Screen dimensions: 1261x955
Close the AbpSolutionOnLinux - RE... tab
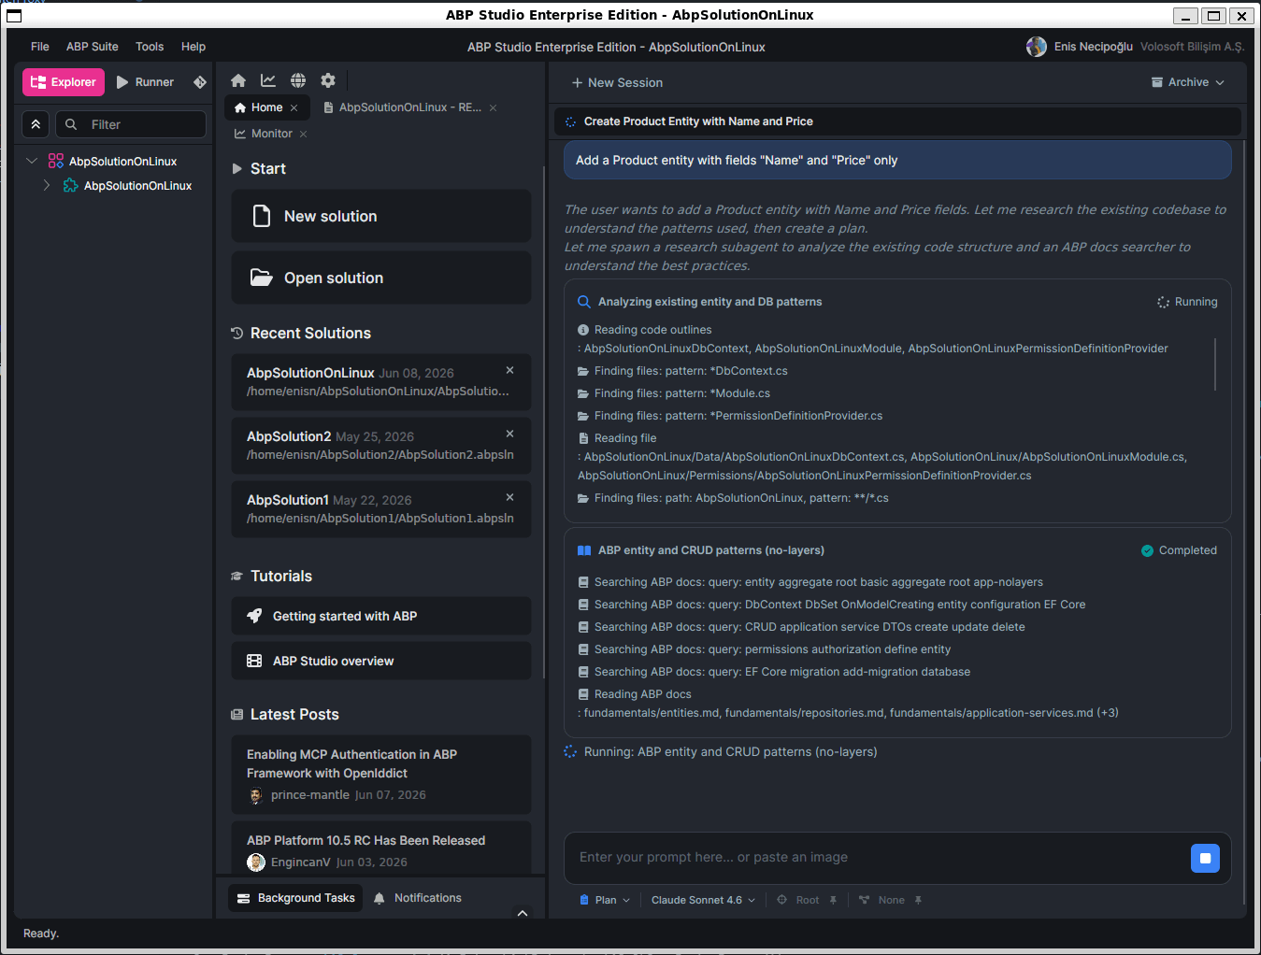(x=493, y=107)
